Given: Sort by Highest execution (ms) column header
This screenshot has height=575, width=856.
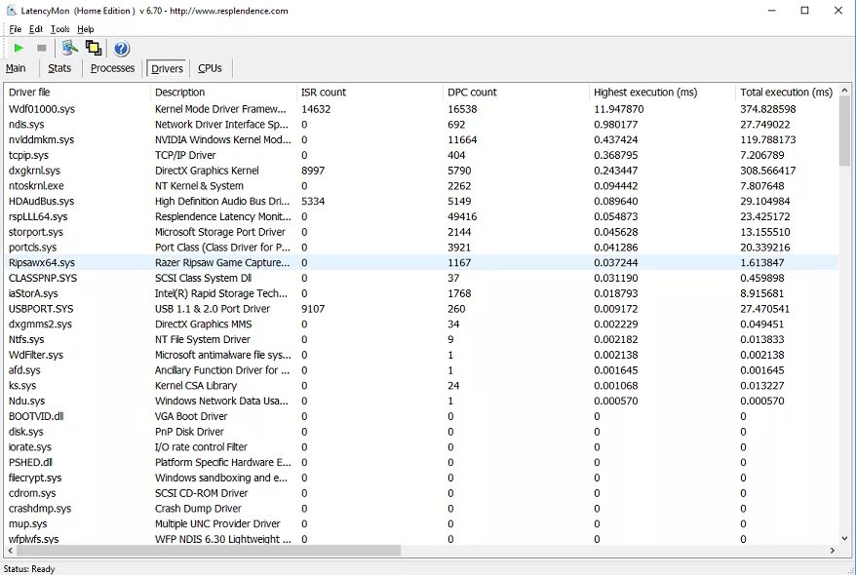Looking at the screenshot, I should point(662,93).
